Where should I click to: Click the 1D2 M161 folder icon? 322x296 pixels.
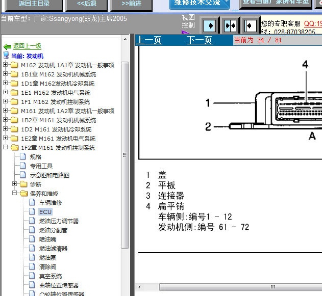point(14,129)
